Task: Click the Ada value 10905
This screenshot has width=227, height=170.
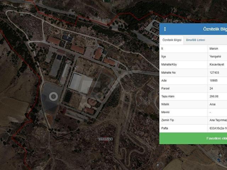Action: pos(214,80)
